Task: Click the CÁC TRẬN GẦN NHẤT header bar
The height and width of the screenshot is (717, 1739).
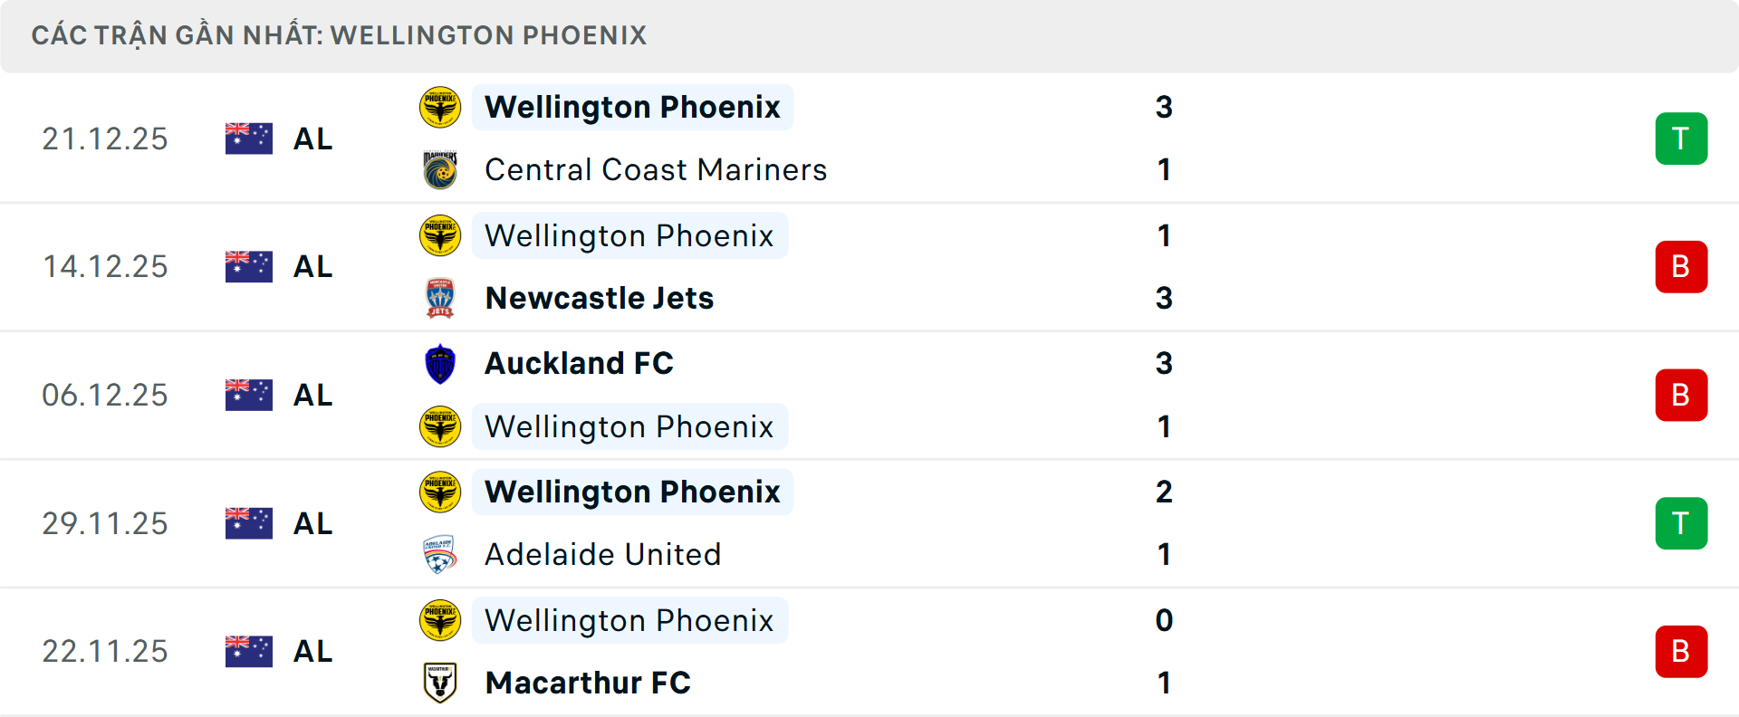Action: [339, 35]
